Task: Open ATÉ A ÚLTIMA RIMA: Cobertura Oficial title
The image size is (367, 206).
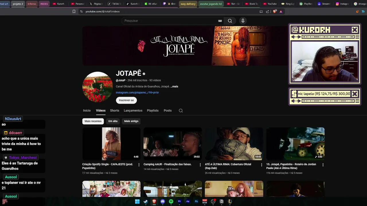Action: 228,166
